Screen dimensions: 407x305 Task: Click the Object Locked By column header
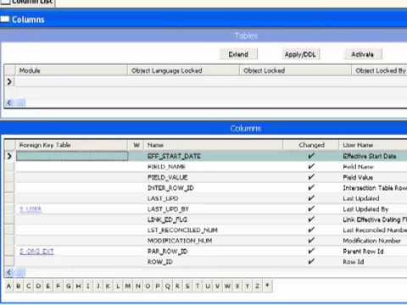tap(379, 70)
